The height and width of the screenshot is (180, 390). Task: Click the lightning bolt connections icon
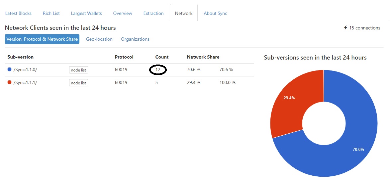click(345, 28)
